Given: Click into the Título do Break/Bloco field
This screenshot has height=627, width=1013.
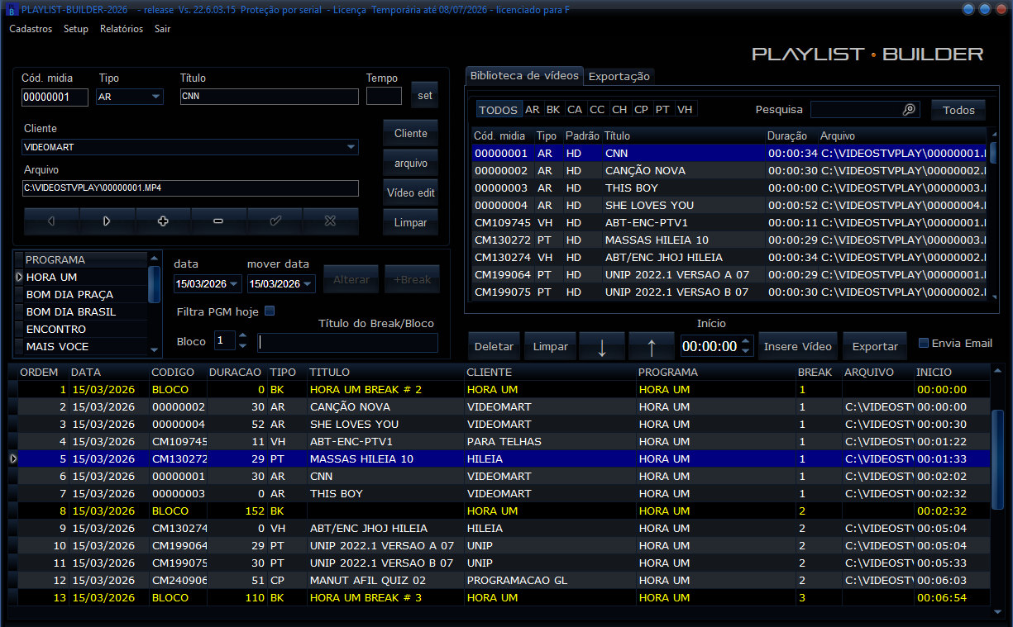Looking at the screenshot, I should [347, 342].
